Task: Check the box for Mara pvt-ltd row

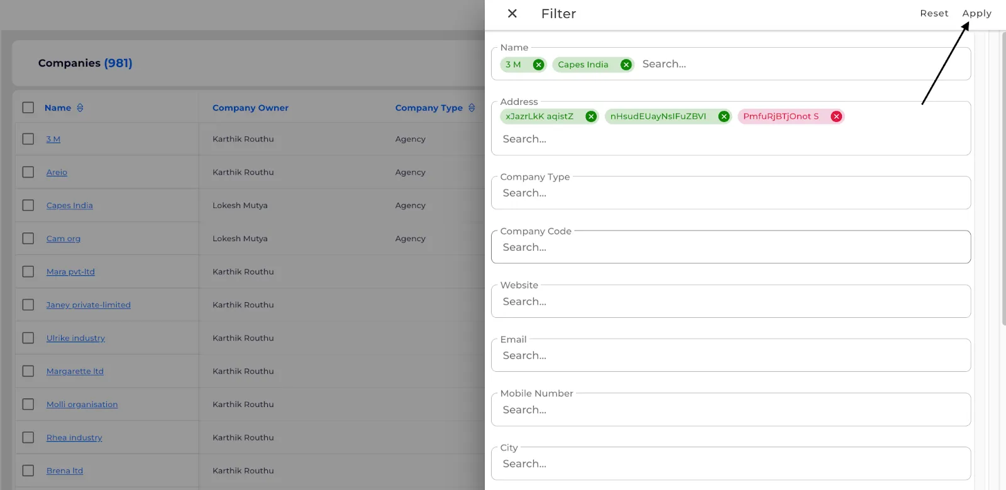Action: pyautogui.click(x=28, y=271)
